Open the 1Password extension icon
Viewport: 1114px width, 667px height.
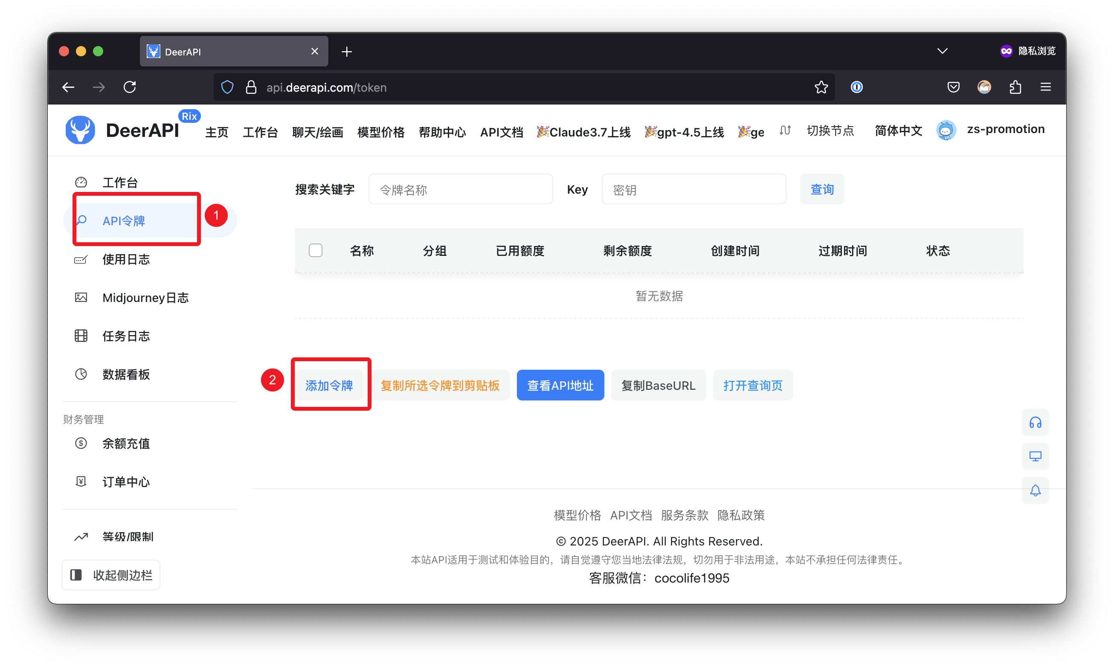856,87
